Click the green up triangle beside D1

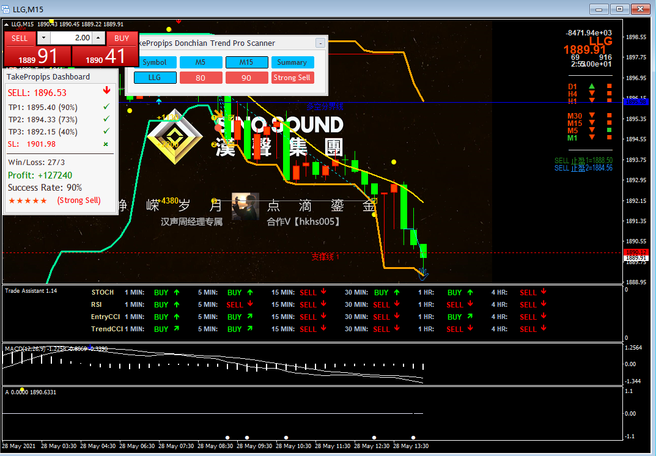(592, 87)
